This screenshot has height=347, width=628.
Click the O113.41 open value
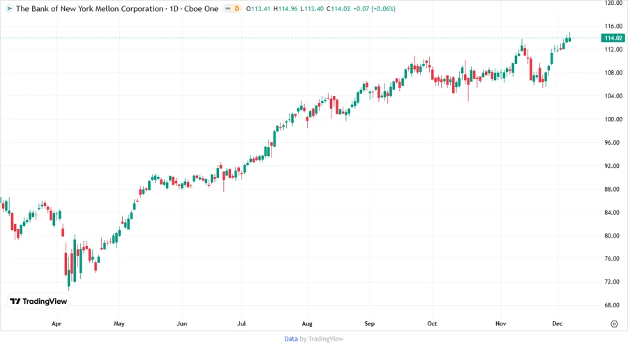258,8
